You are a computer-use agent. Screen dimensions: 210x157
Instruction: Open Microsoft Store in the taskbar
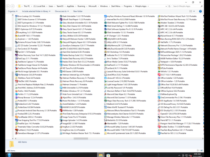(x=108, y=155)
